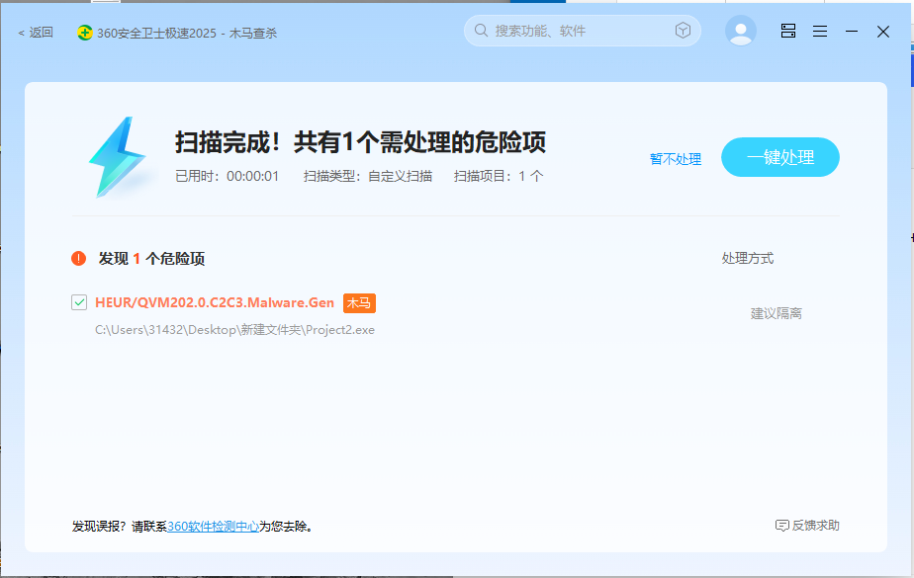This screenshot has height=578, width=914.
Task: Click 暂不处理 to skip handling
Action: pos(675,159)
